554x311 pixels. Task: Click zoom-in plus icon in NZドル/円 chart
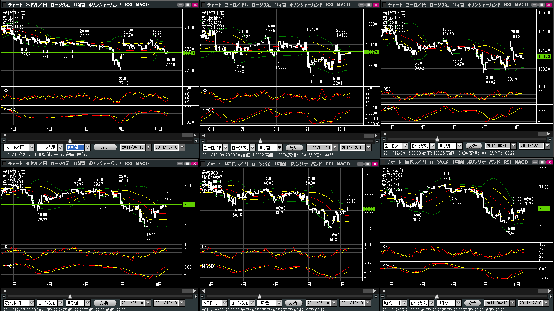(x=376, y=296)
